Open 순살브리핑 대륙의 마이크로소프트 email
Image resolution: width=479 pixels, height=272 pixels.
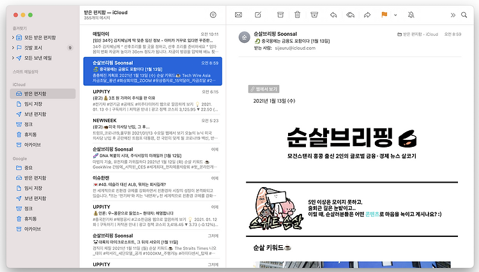click(153, 244)
